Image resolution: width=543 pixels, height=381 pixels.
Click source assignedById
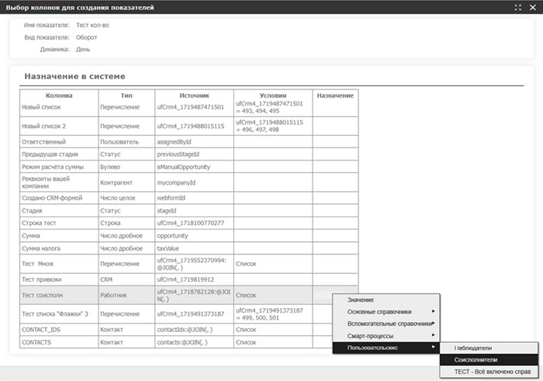174,142
